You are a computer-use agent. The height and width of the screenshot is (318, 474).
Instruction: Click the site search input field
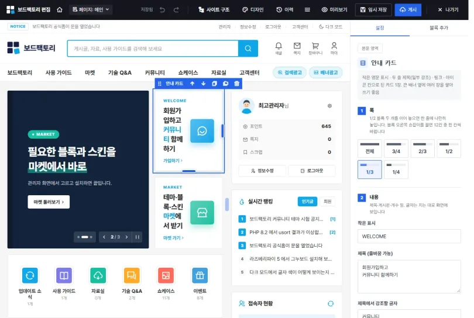(x=153, y=49)
